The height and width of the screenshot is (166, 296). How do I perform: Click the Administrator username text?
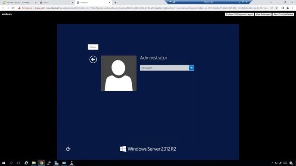[x=154, y=58]
